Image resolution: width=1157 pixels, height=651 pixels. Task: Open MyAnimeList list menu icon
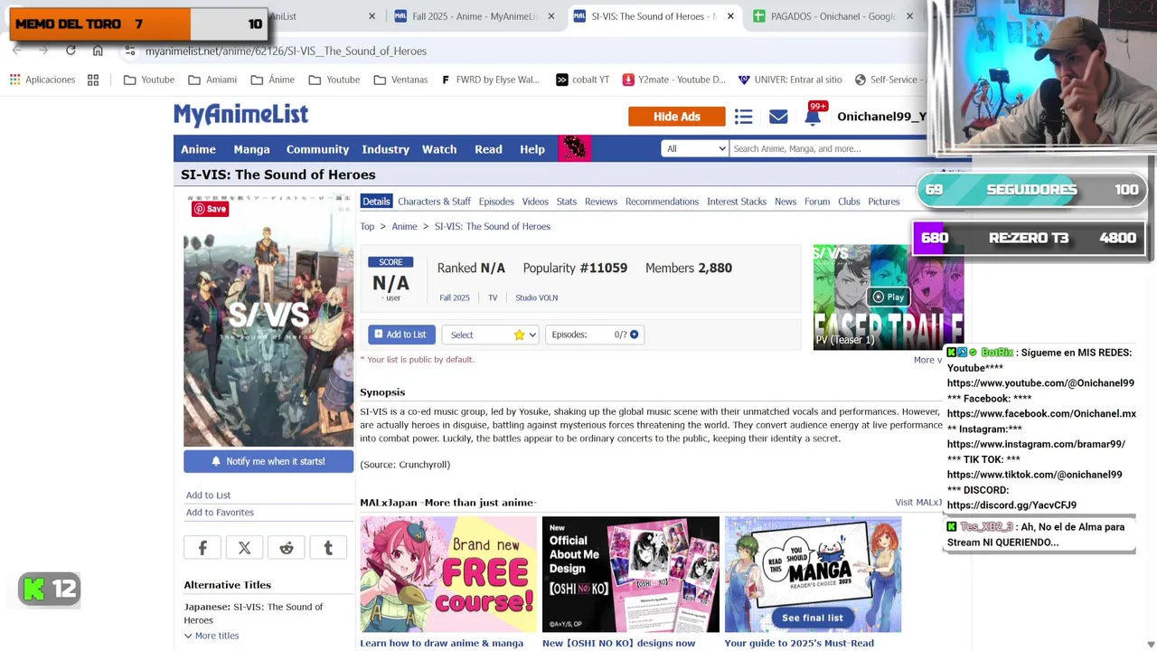click(743, 117)
